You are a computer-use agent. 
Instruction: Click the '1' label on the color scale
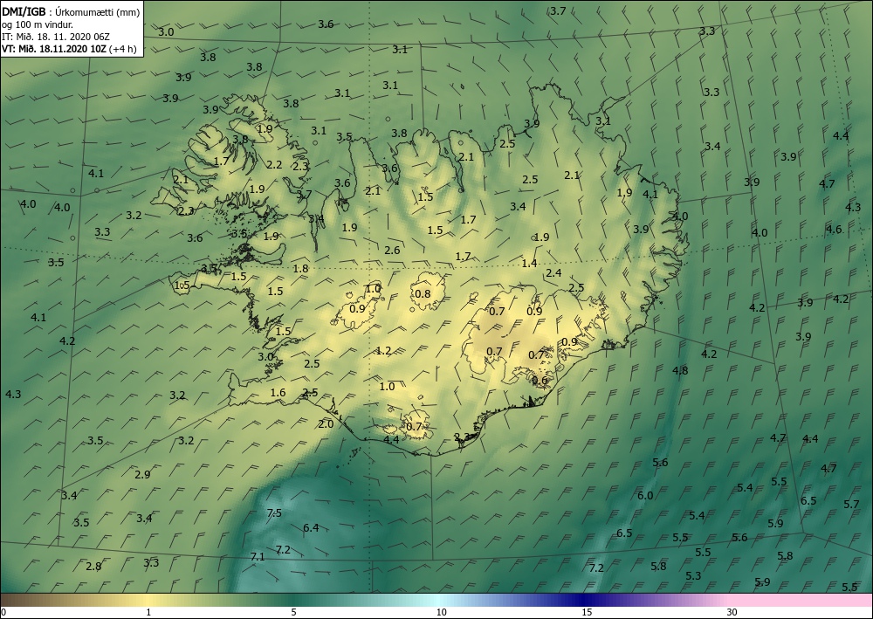[148, 612]
